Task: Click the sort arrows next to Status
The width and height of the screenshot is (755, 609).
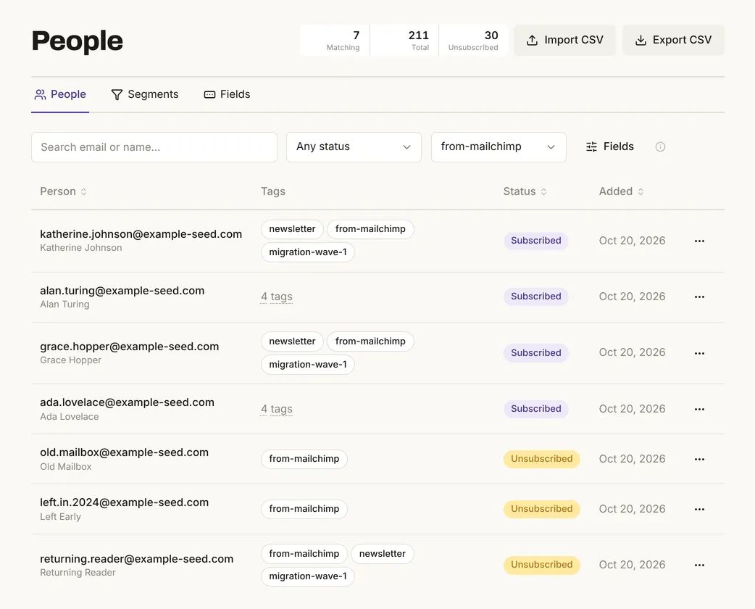Action: tap(543, 191)
